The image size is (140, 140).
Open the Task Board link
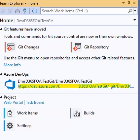[x=35, y=103]
